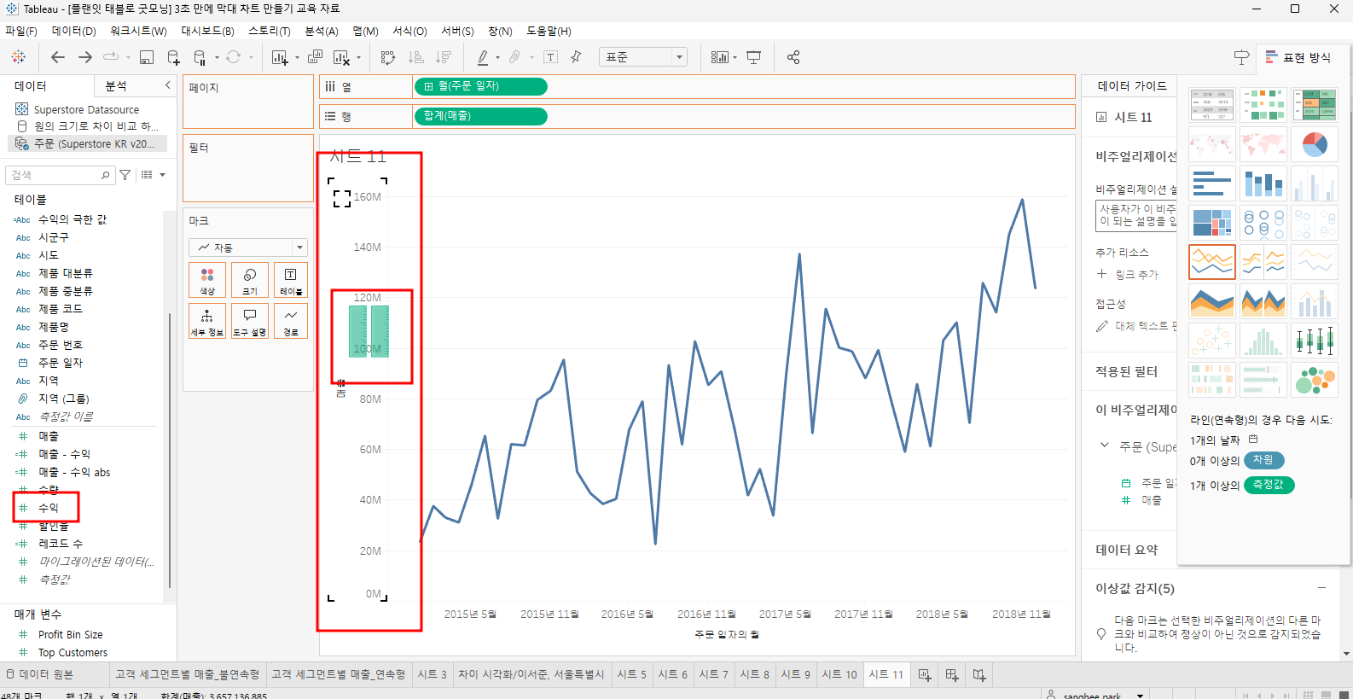Duplicate the current sheet
Image resolution: width=1353 pixels, height=699 pixels.
click(315, 57)
